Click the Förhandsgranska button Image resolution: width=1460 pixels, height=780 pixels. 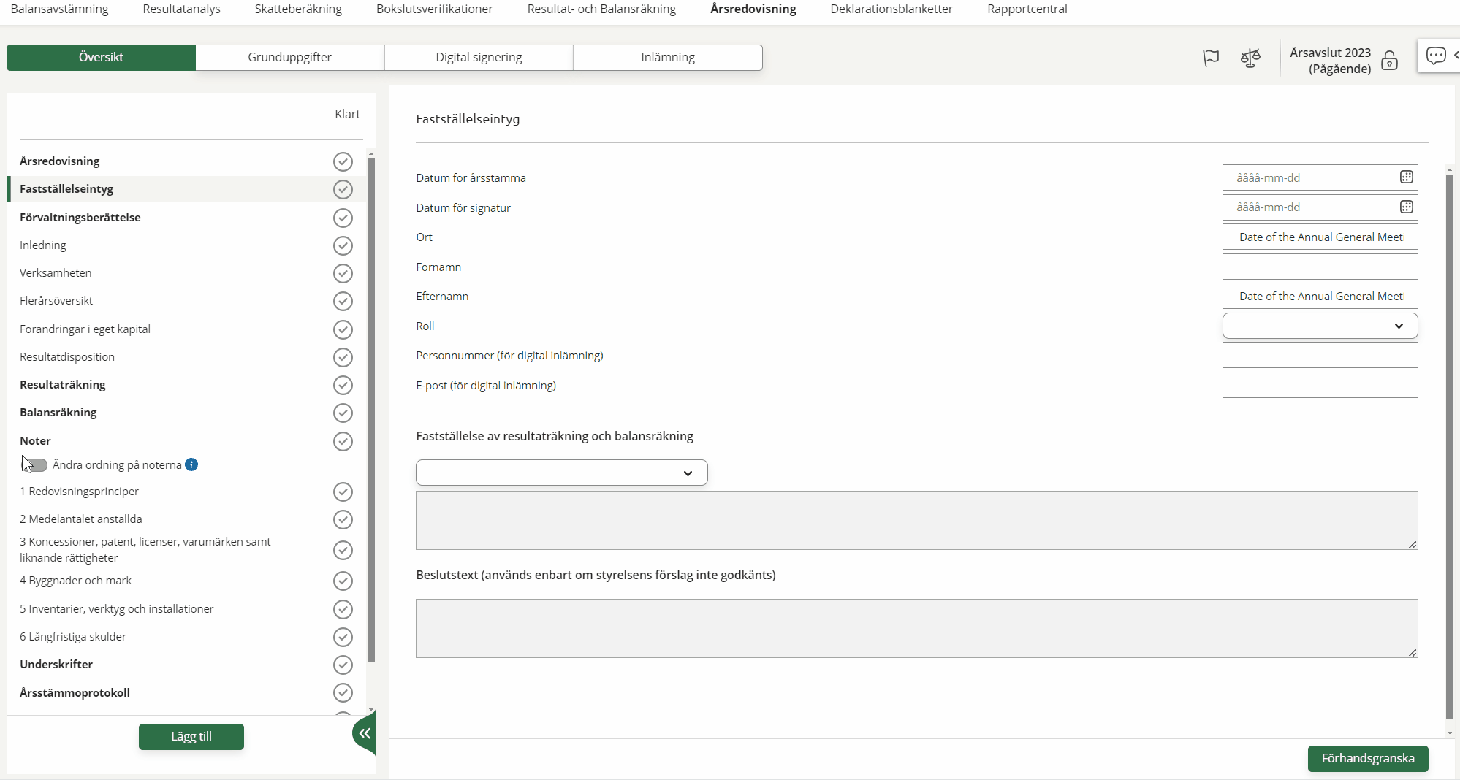click(1367, 759)
